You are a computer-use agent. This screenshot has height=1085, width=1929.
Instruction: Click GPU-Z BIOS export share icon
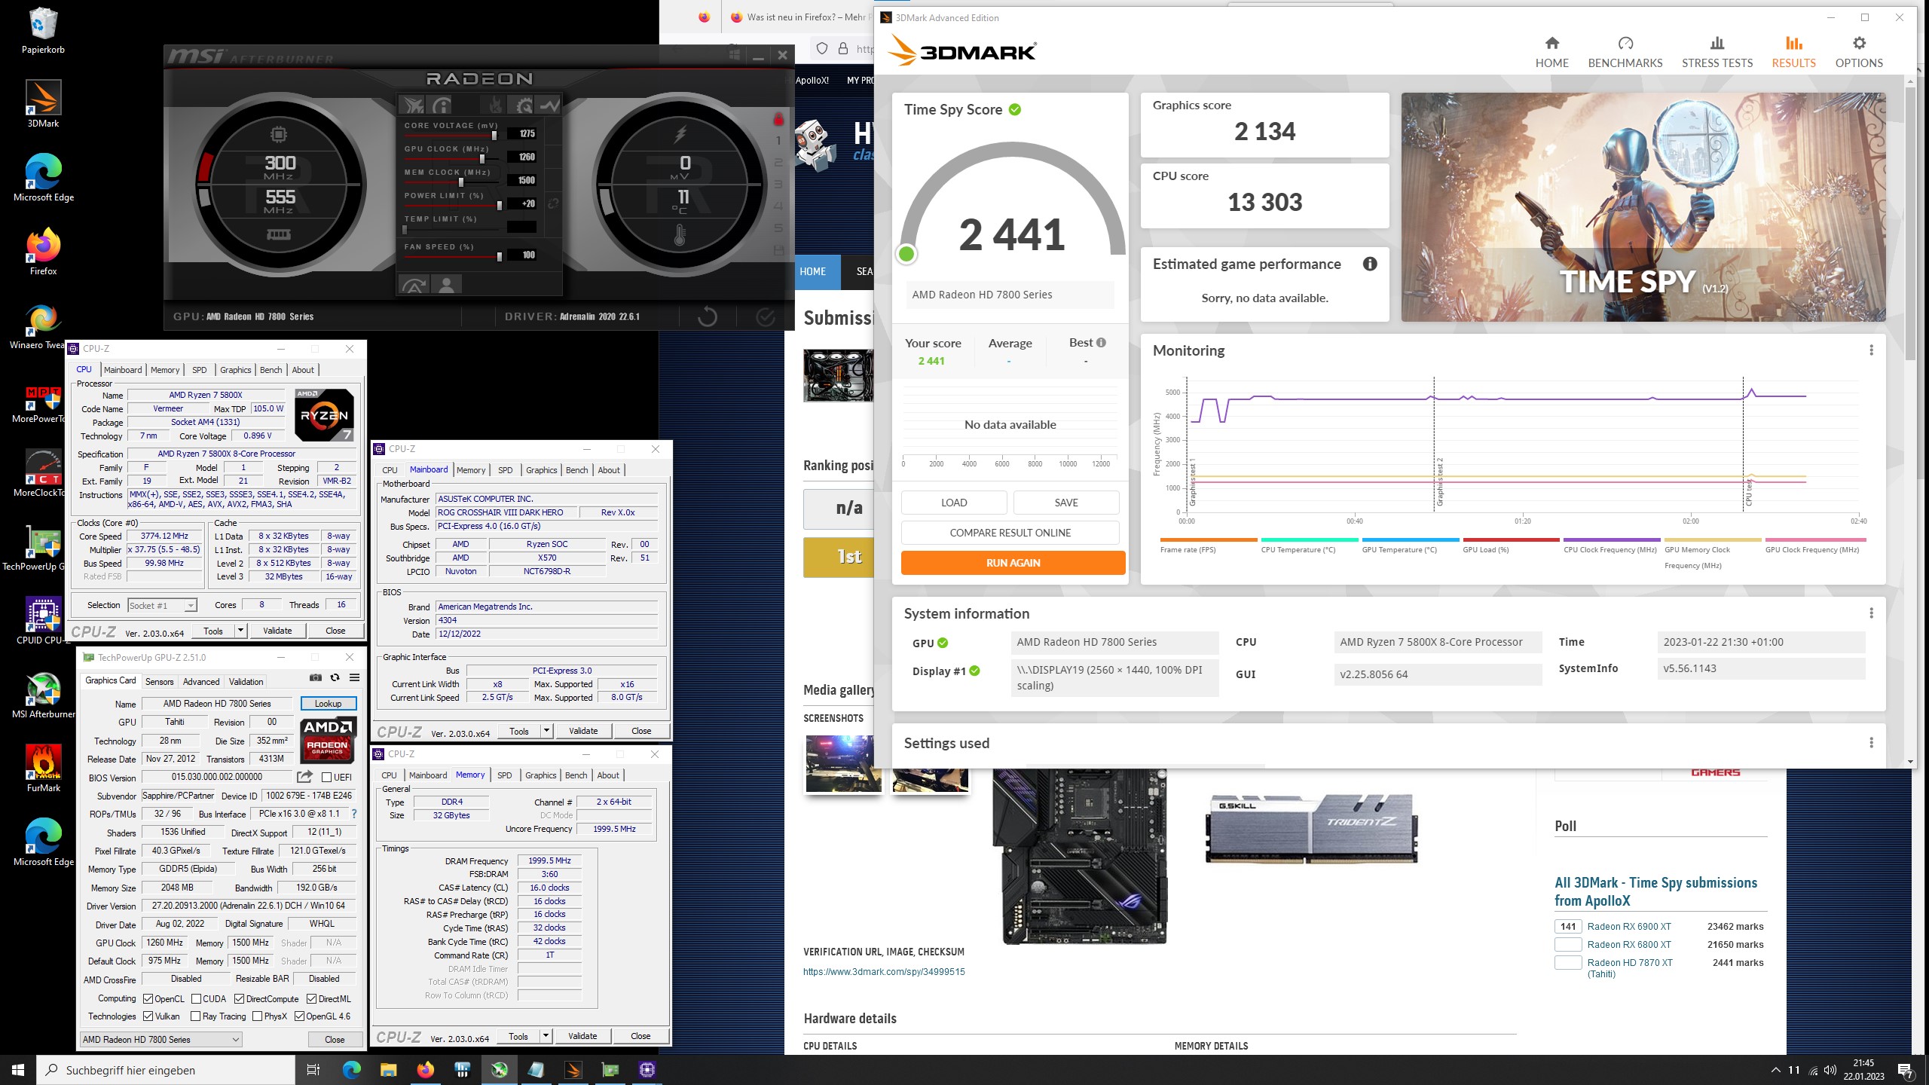[x=304, y=777]
